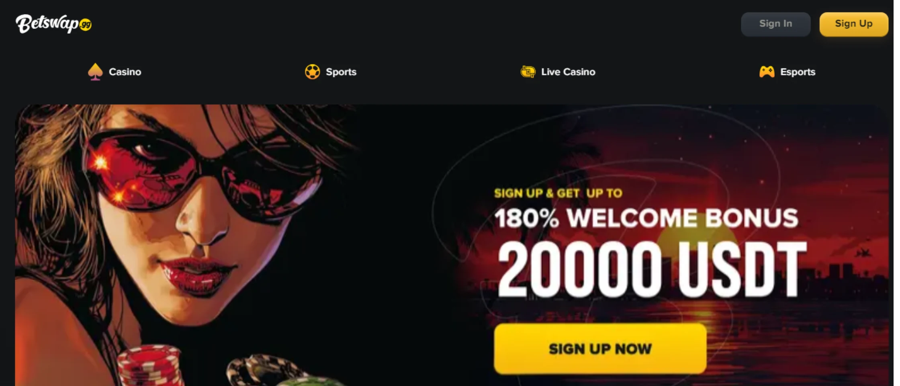Click the header Sign Up button
Image resolution: width=900 pixels, height=386 pixels.
click(854, 24)
